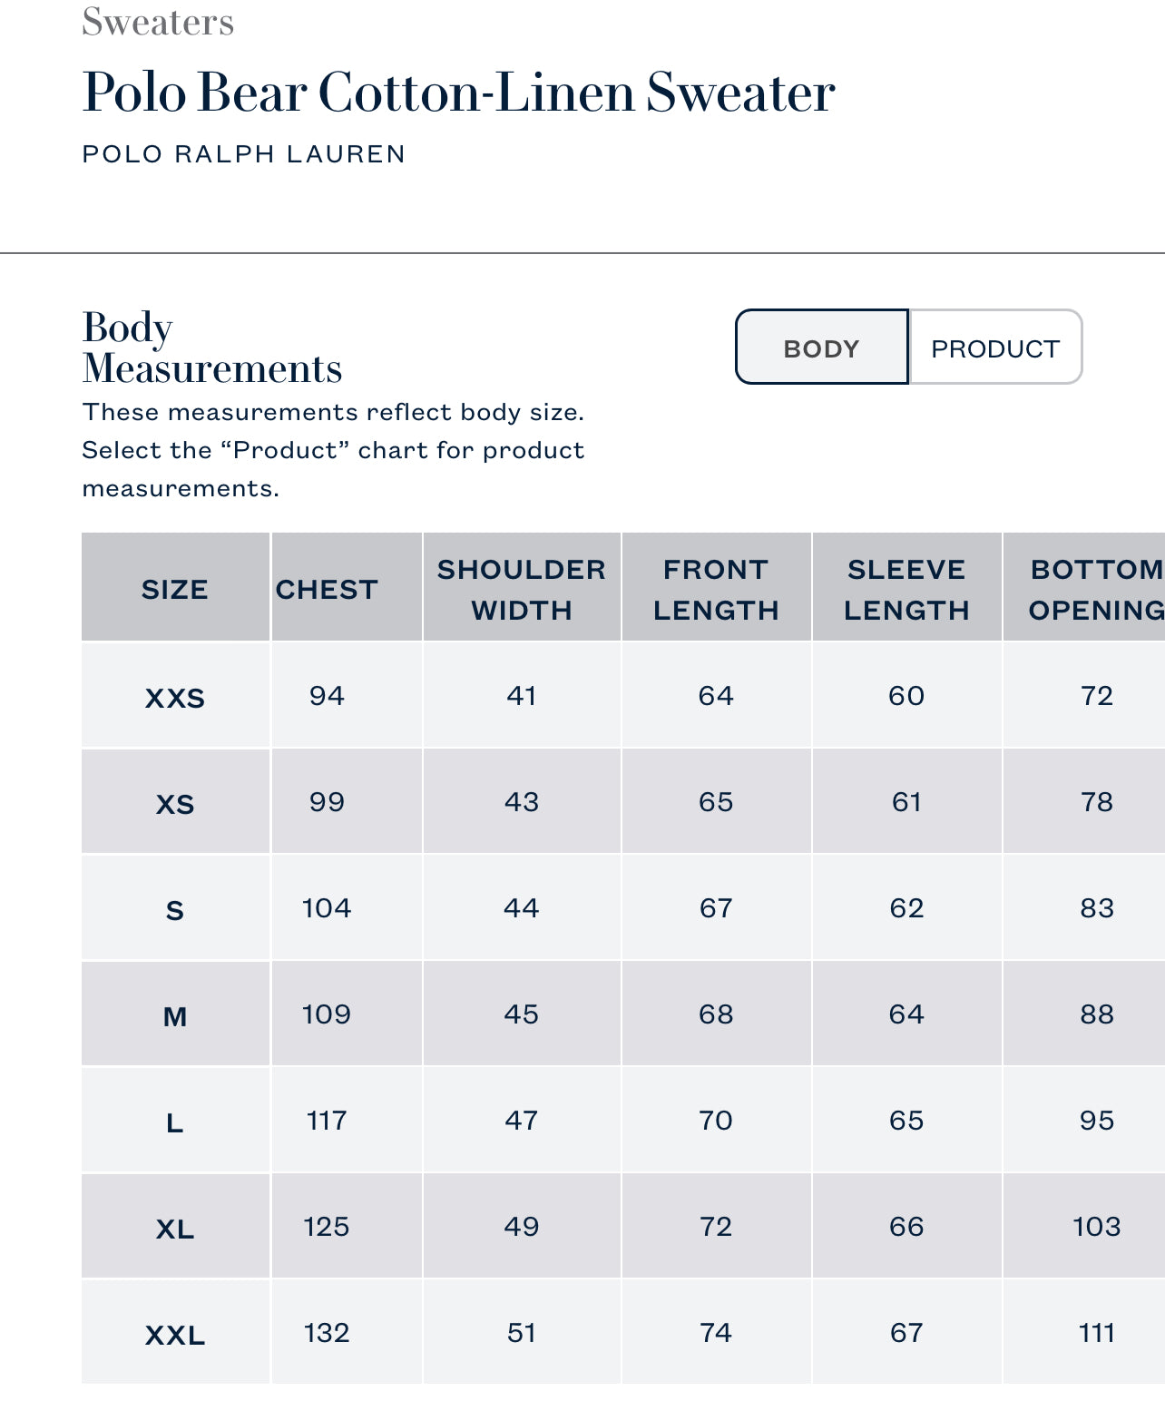1165x1401 pixels.
Task: Select the XXL size row label
Action: (175, 1335)
